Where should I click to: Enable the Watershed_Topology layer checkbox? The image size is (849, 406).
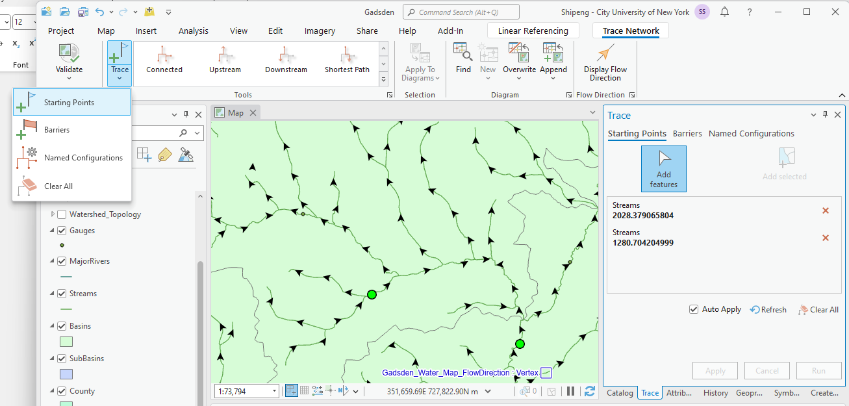(x=62, y=214)
